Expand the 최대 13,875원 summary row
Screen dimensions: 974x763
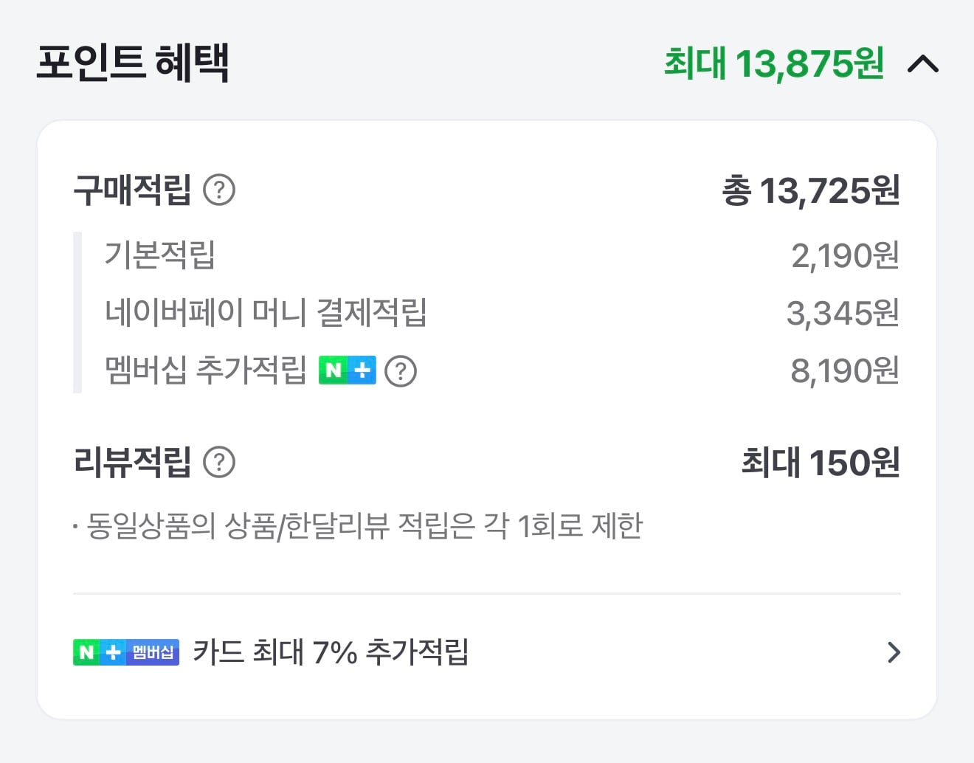(x=773, y=65)
